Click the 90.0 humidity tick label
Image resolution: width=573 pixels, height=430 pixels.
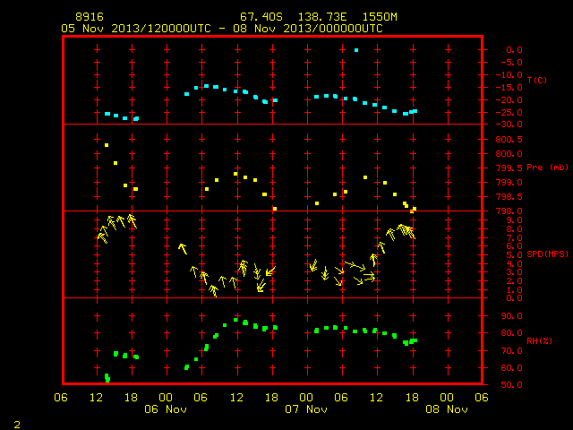511,316
